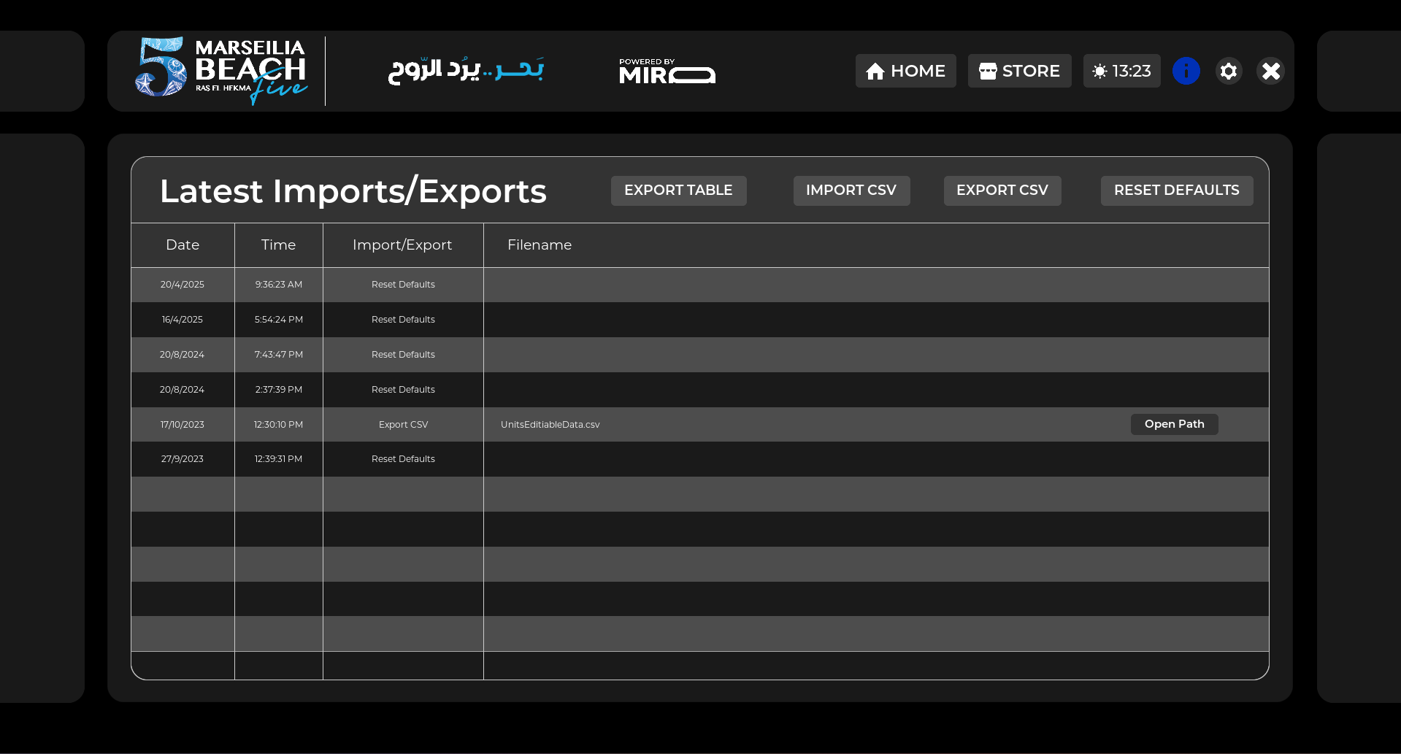
Task: Click the Filename column header
Action: pos(540,245)
